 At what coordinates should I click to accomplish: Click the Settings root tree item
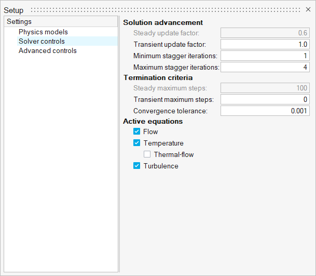19,22
